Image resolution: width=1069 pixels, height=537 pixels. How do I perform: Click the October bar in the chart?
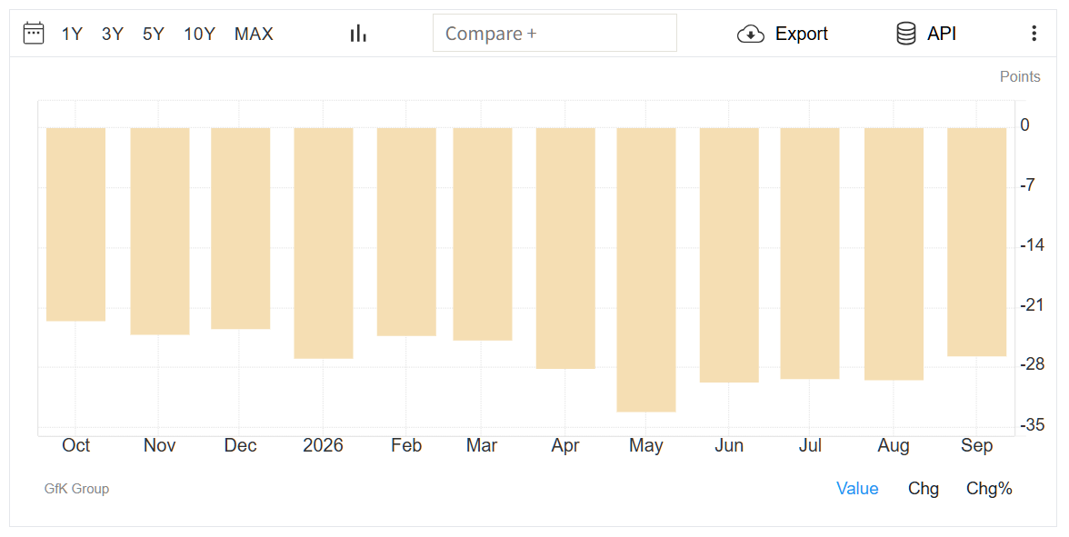[x=75, y=224]
